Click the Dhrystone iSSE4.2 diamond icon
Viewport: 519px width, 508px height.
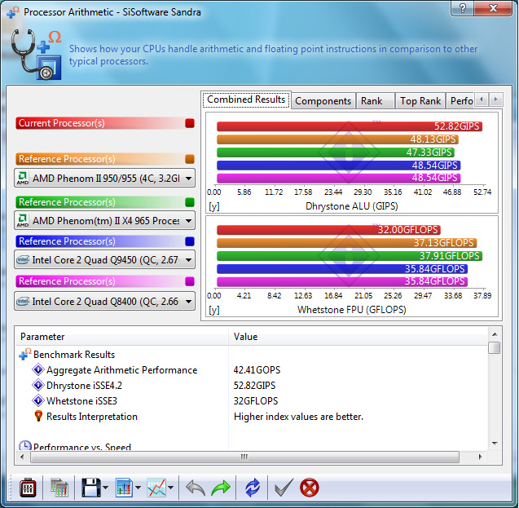click(x=38, y=385)
